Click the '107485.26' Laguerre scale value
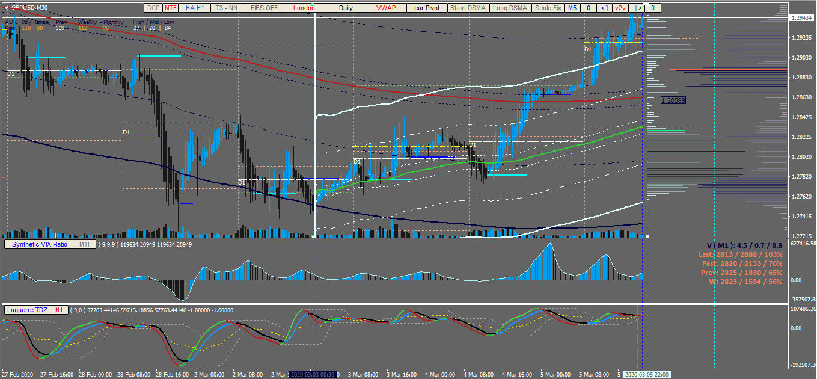This screenshot has height=379, width=817. [x=803, y=309]
